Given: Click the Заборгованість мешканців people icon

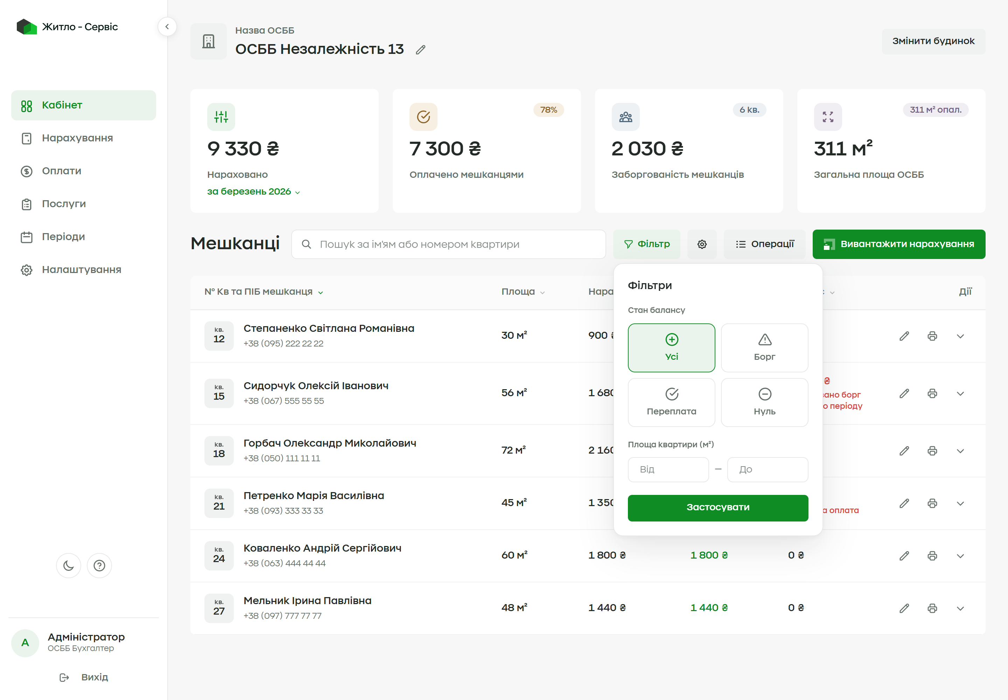Looking at the screenshot, I should 625,117.
